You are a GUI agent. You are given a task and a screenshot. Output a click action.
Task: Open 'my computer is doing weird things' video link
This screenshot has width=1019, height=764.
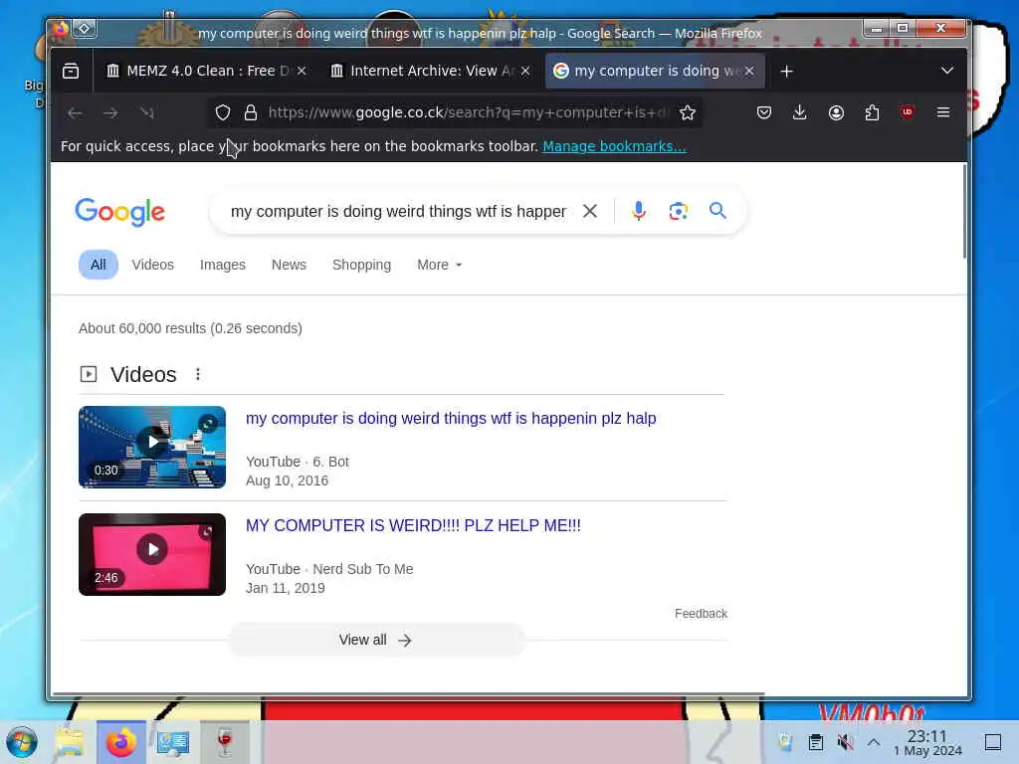451,419
